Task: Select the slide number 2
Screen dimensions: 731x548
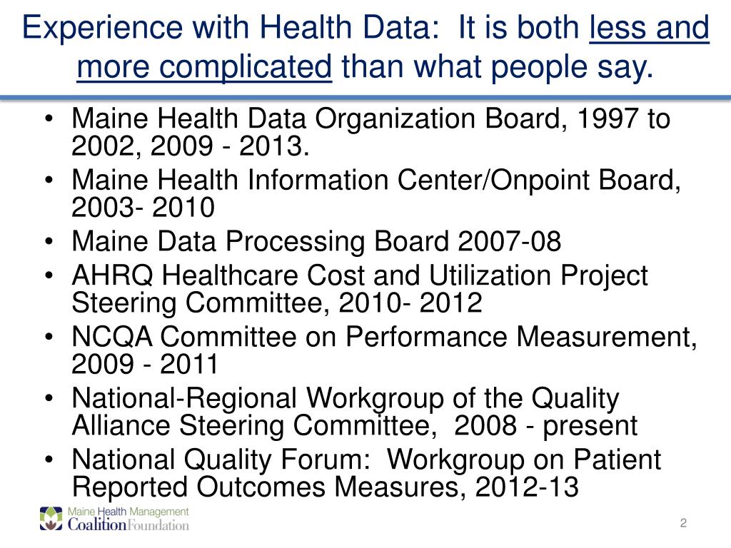Action: click(683, 523)
